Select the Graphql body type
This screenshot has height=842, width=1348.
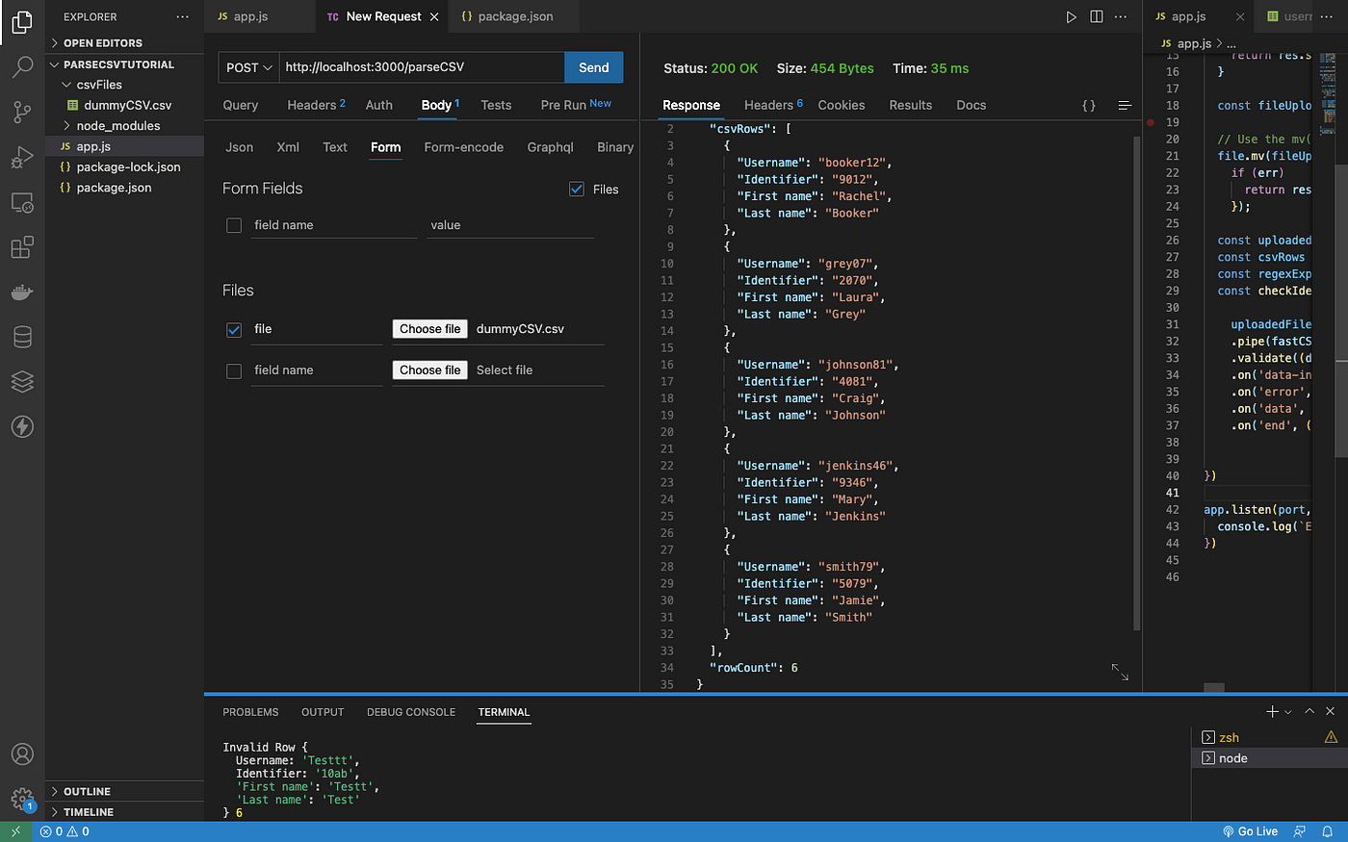tap(550, 147)
